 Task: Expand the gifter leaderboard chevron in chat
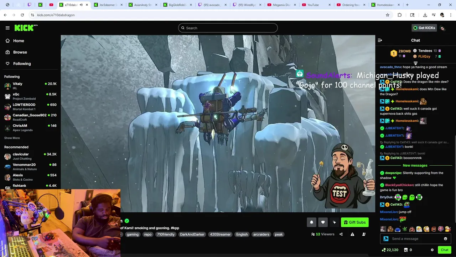point(415,63)
